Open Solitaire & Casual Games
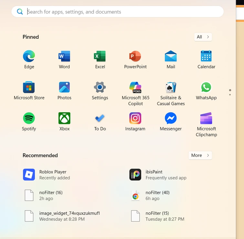This screenshot has width=244, height=239. coord(171,93)
